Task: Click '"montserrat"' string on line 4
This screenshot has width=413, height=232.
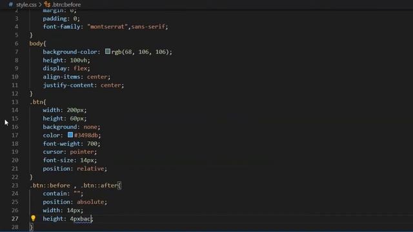Action: coord(107,26)
